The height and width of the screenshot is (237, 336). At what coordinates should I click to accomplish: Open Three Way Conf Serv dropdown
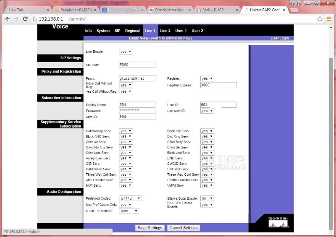click(x=207, y=174)
